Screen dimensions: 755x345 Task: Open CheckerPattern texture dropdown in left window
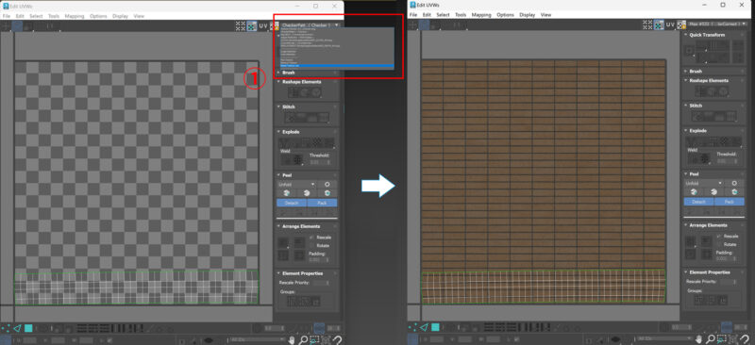point(310,25)
